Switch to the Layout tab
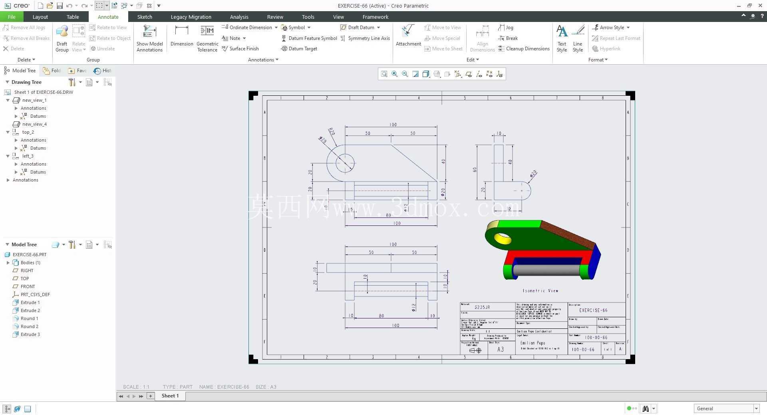This screenshot has height=415, width=767. point(40,17)
